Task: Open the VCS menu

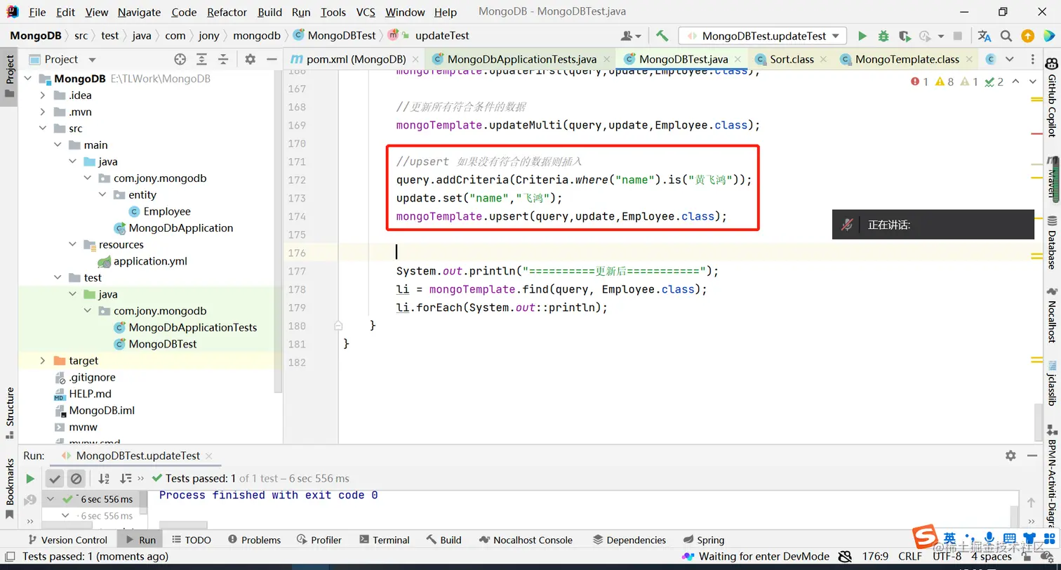Action: pyautogui.click(x=366, y=12)
